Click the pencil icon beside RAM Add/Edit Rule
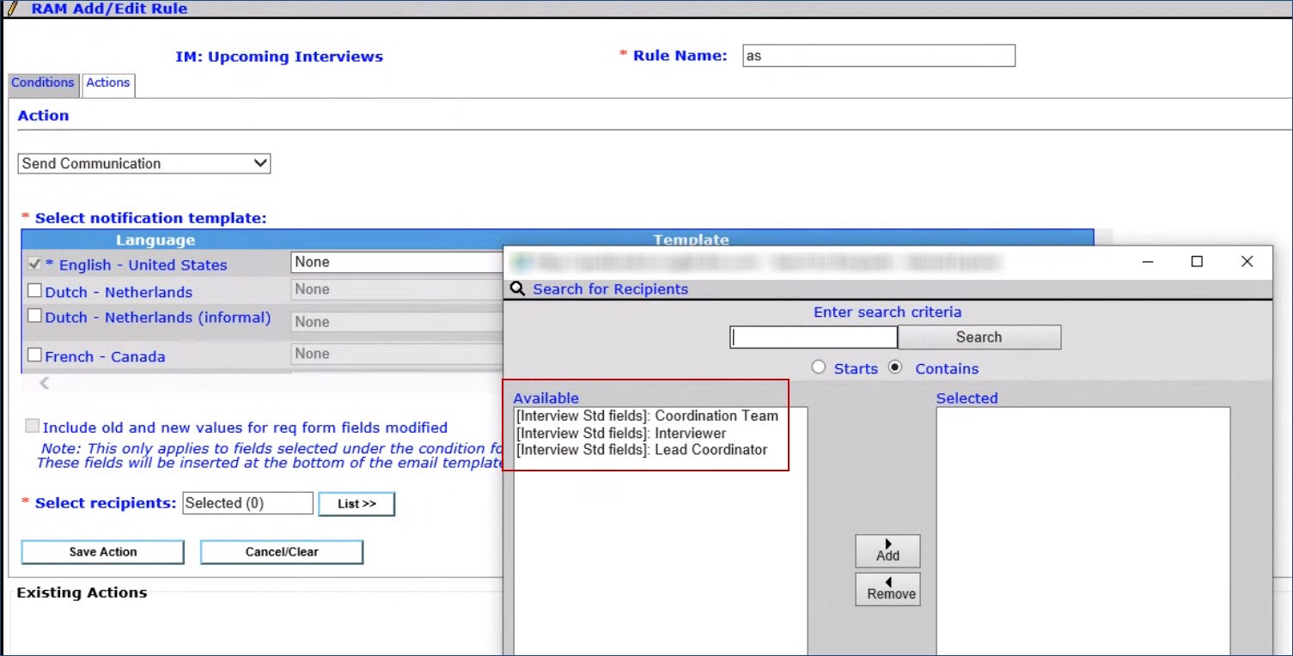Screen dimensions: 1293x656 tap(12, 9)
